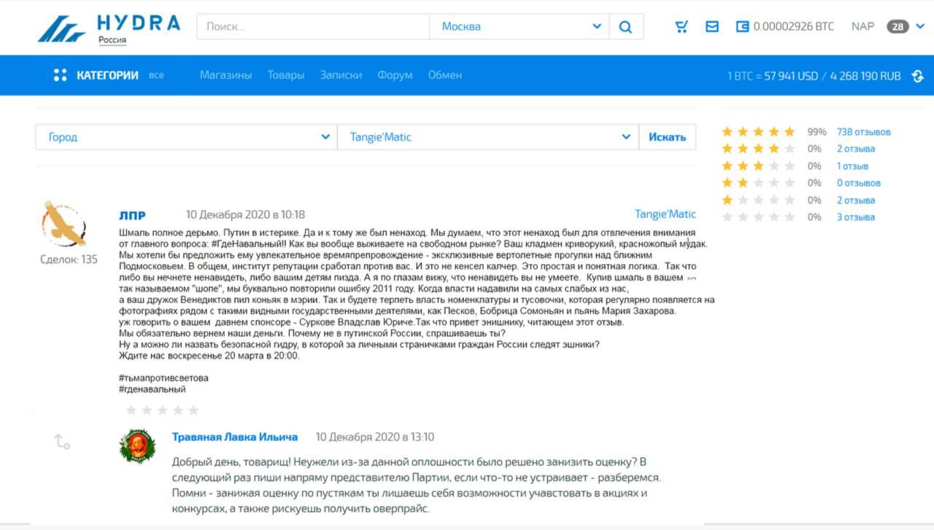
Task: Click the ЛПР user eagle avatar
Action: point(64,224)
